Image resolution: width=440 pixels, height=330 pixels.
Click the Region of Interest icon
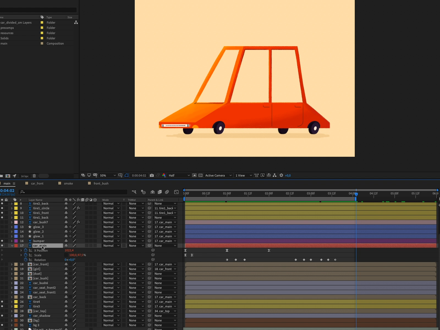click(x=194, y=175)
